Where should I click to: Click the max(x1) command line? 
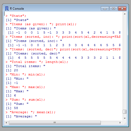[x=25, y=87]
